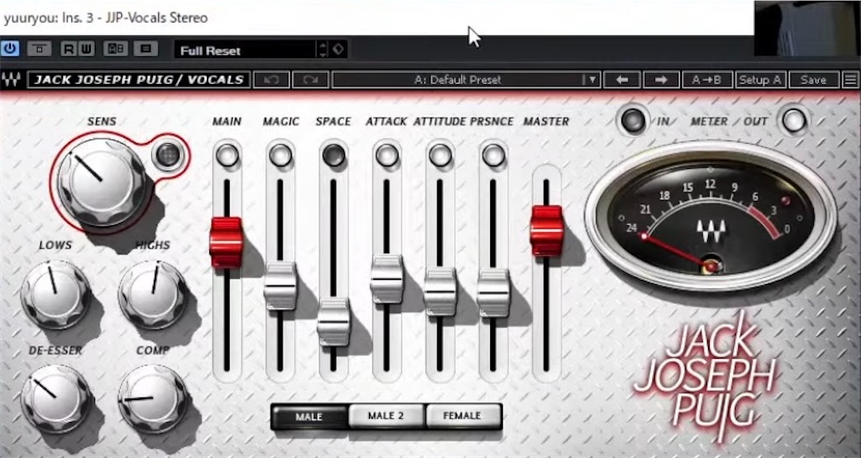This screenshot has height=458, width=861.
Task: Click the Save button
Action: pyautogui.click(x=814, y=80)
